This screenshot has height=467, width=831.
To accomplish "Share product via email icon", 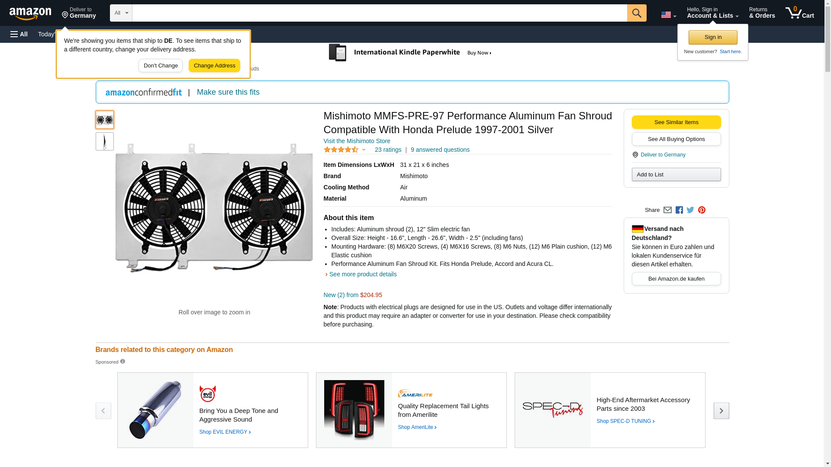I will (667, 210).
